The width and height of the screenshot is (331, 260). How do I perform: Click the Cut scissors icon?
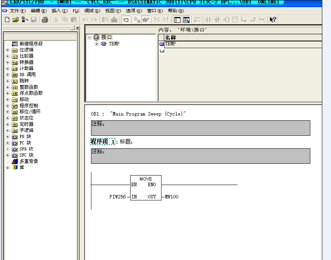[56, 20]
